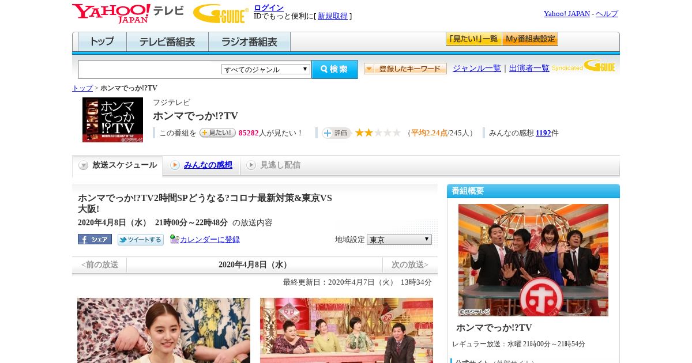Click the フジテレビ channel name text

click(172, 103)
